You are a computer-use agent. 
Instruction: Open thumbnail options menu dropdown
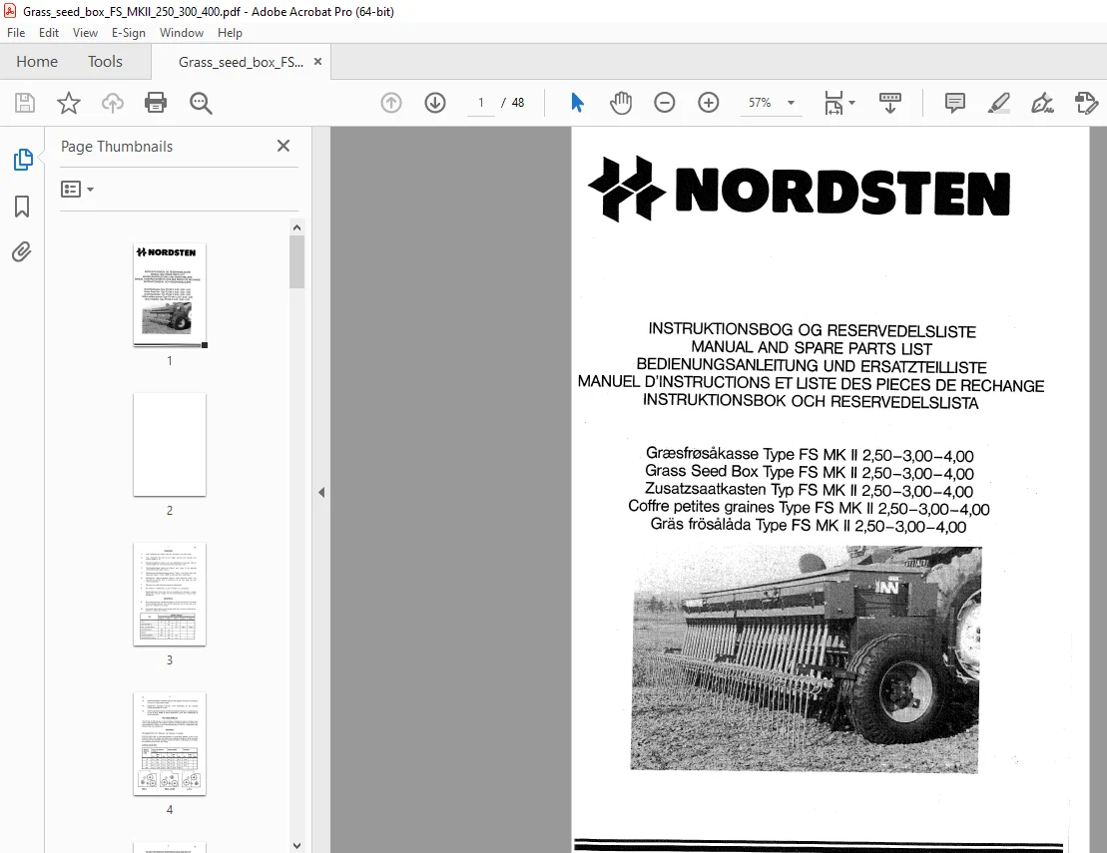77,190
